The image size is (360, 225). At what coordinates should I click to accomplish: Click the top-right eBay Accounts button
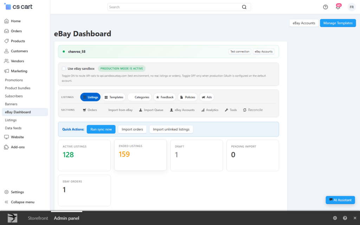(x=304, y=23)
